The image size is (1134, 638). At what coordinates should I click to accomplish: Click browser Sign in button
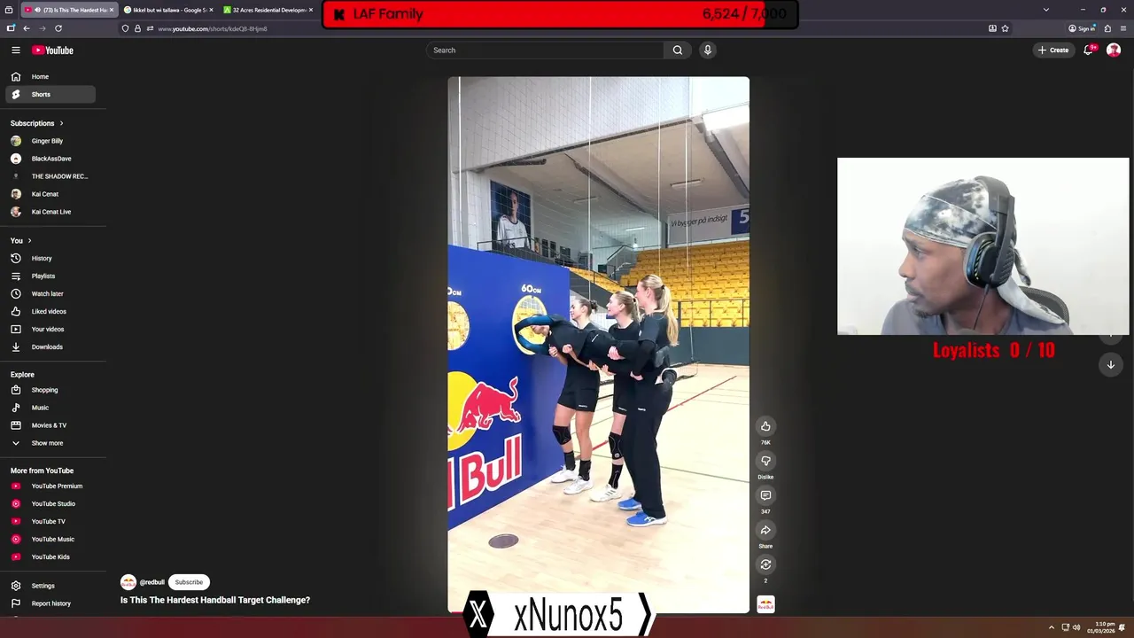(x=1082, y=28)
